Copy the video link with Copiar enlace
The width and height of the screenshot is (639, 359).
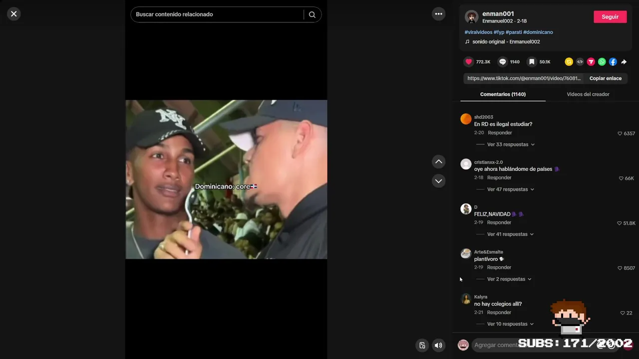(x=605, y=78)
